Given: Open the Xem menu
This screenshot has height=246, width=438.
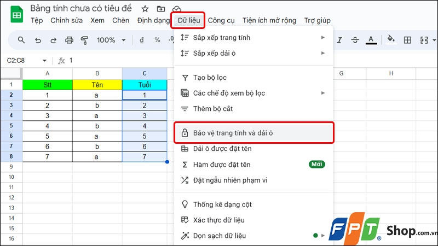Looking at the screenshot, I should pyautogui.click(x=97, y=21).
